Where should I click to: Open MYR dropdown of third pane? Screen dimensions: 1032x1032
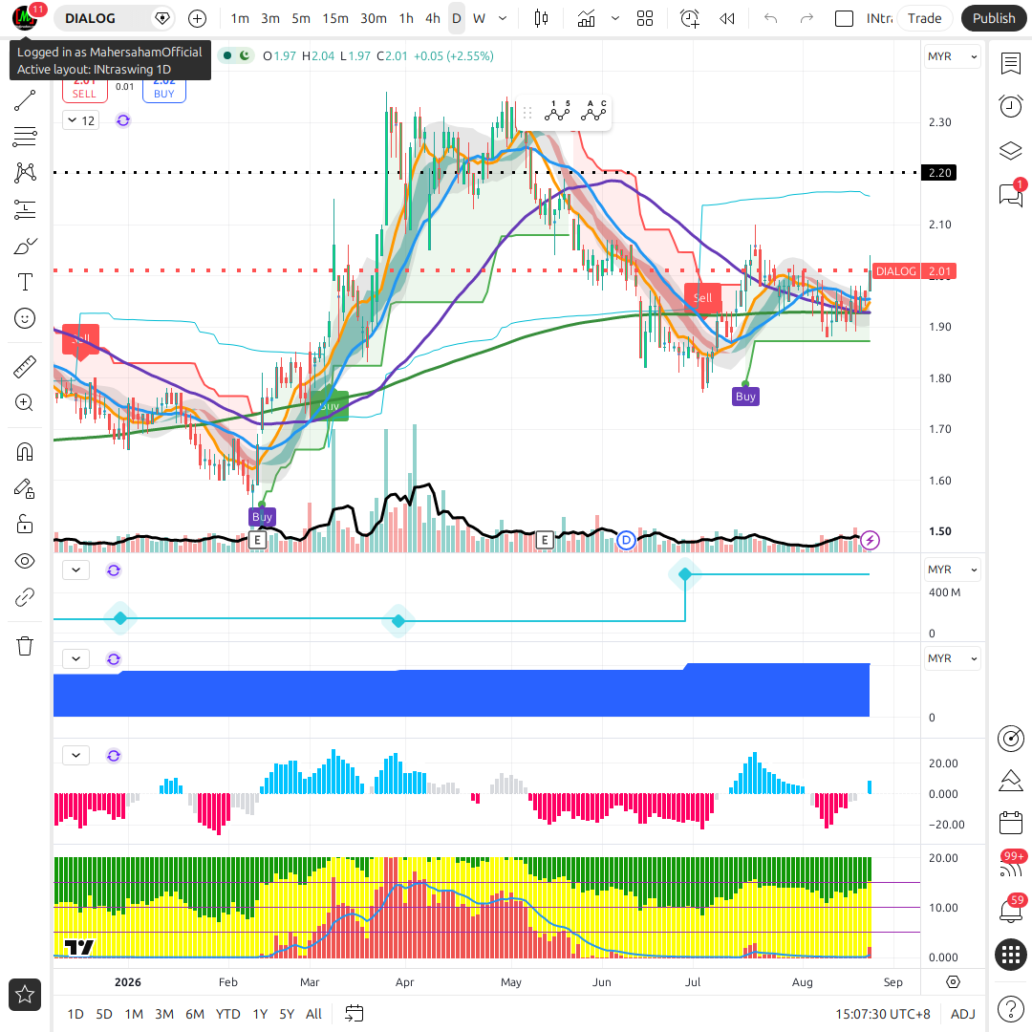click(x=953, y=658)
